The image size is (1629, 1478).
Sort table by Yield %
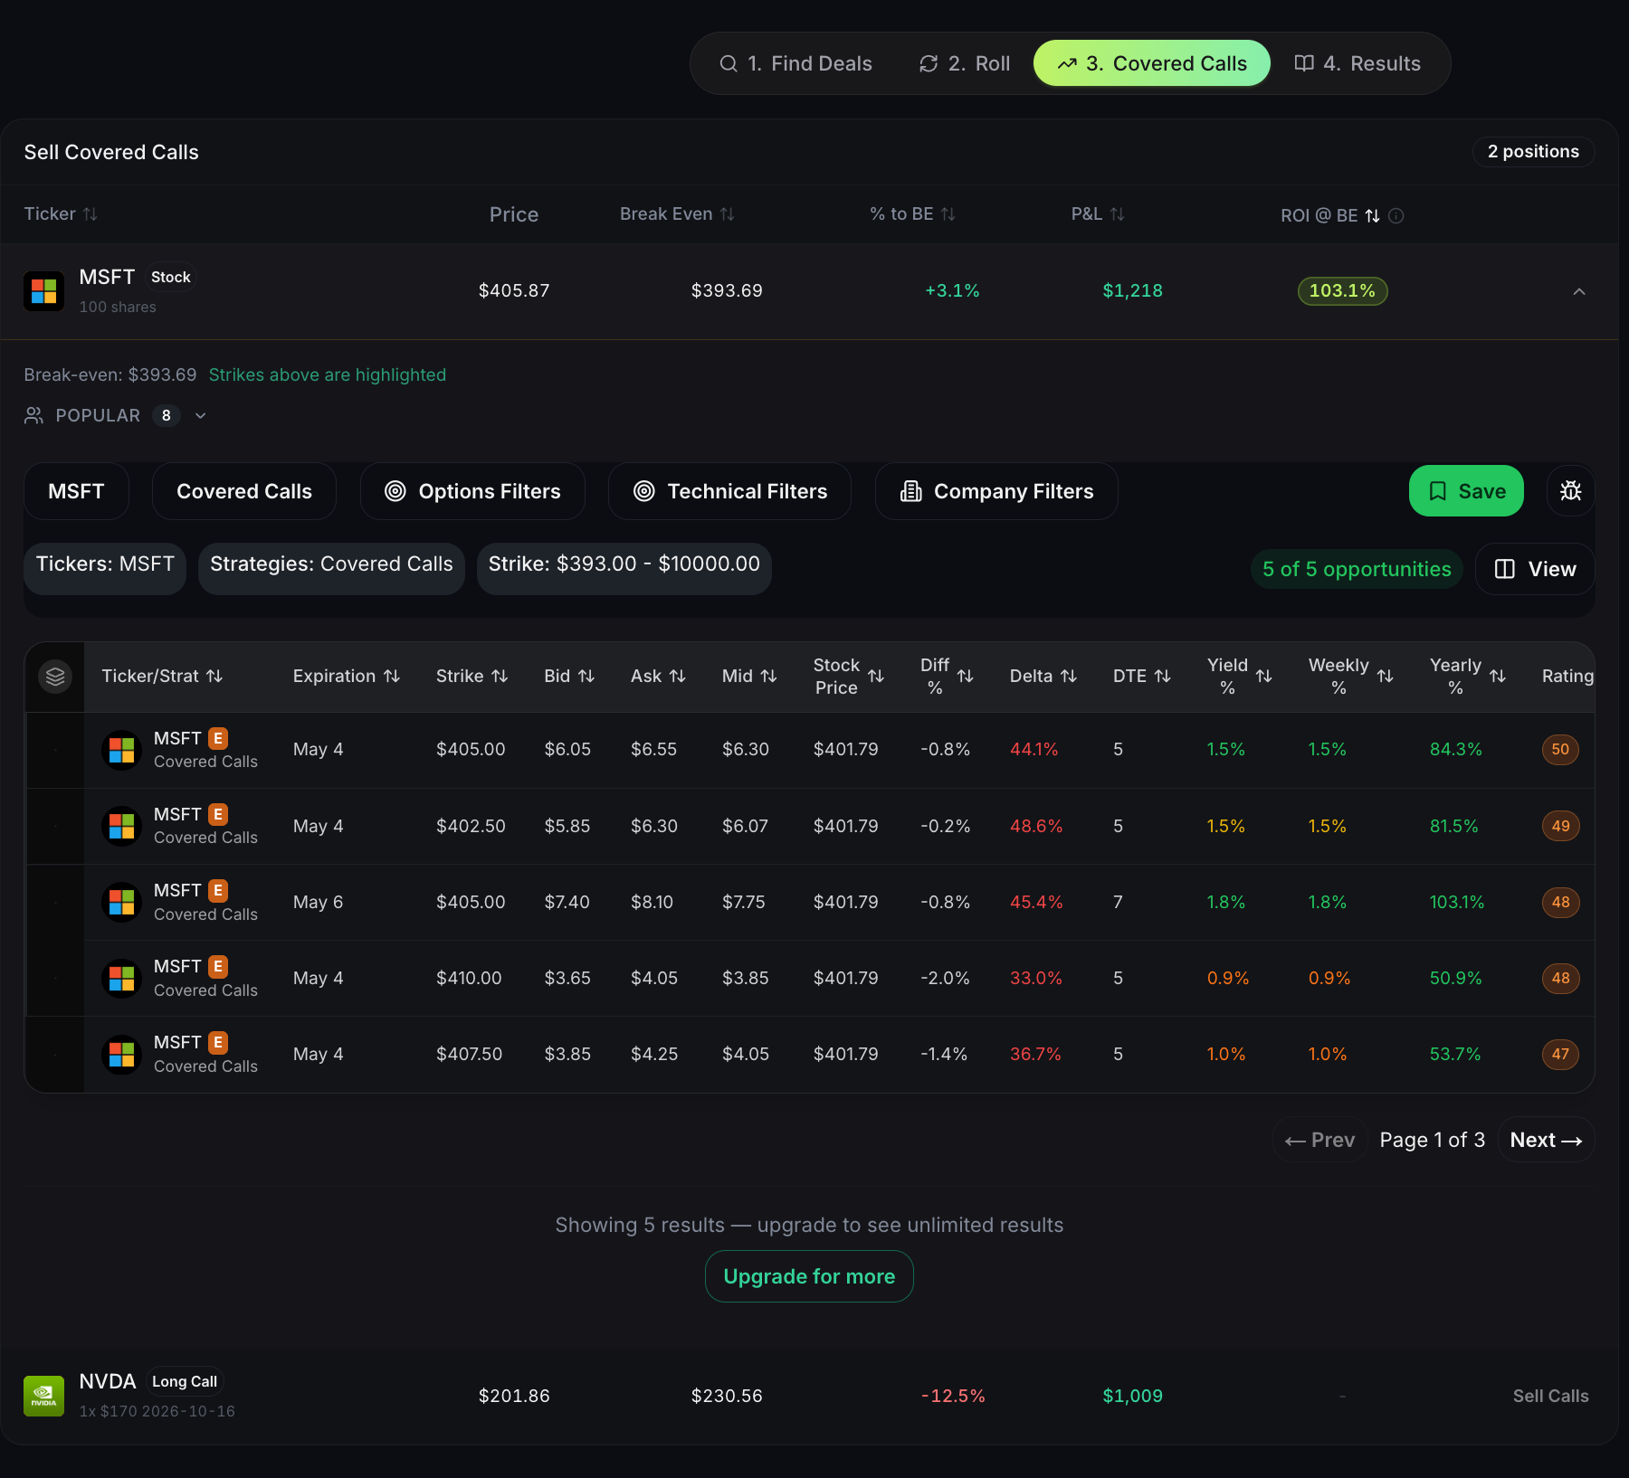tap(1239, 676)
